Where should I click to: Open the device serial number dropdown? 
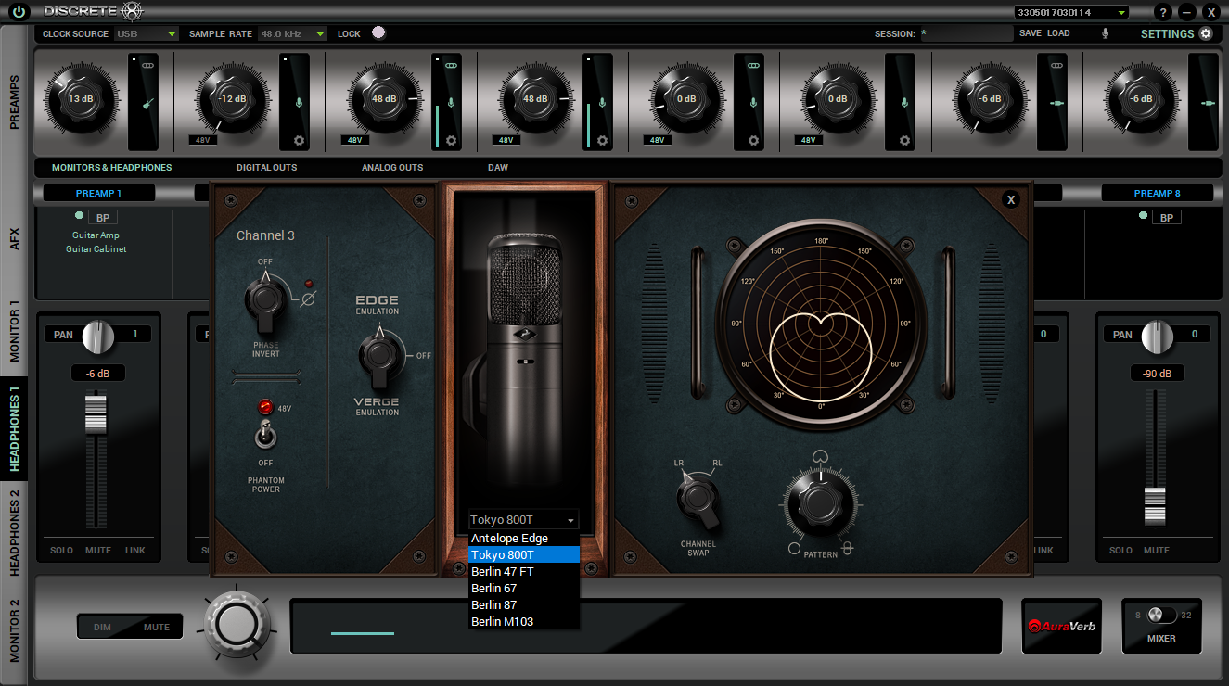(1071, 12)
